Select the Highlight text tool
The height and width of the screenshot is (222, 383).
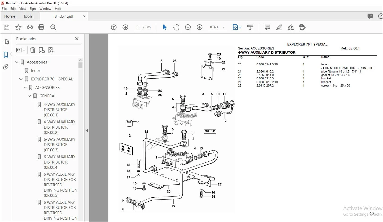(x=279, y=27)
